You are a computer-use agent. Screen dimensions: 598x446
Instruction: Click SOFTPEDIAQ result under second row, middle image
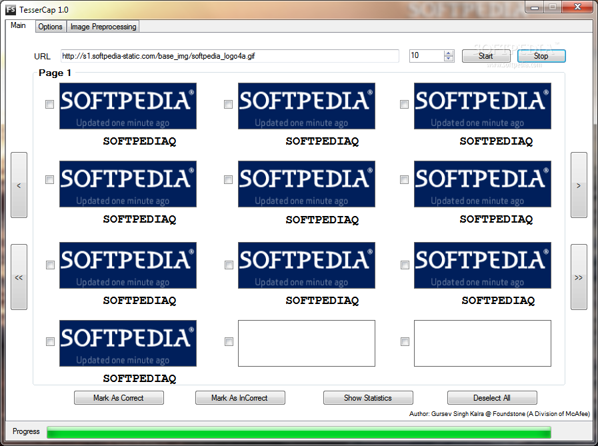point(322,220)
